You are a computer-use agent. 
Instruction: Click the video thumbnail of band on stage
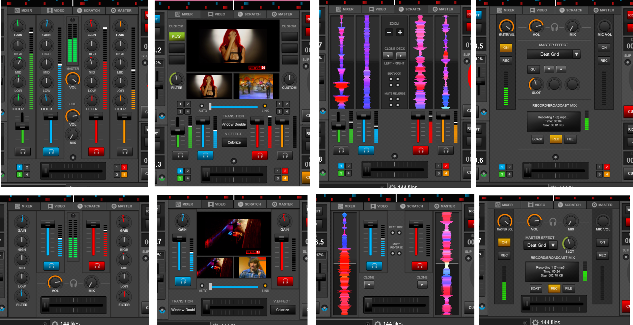click(256, 86)
